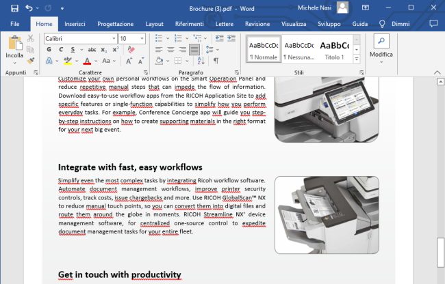
Task: Open the Progettazione ribbon tab
Action: (115, 24)
